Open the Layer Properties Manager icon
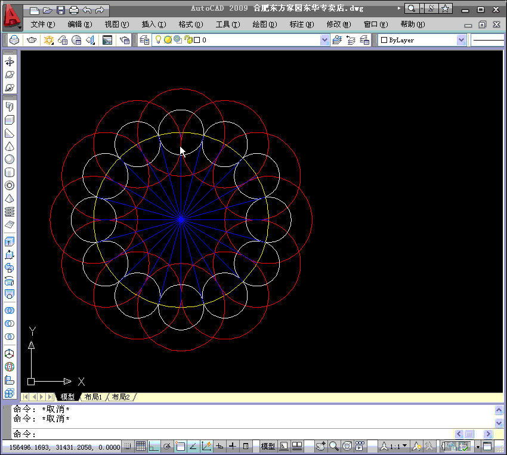 pyautogui.click(x=144, y=40)
